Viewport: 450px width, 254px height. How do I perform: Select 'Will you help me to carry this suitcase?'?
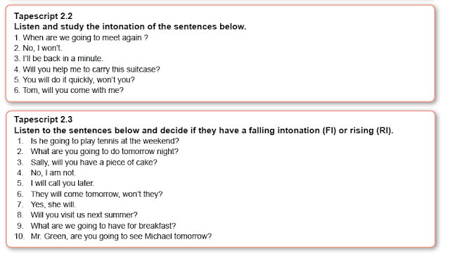tap(87, 69)
